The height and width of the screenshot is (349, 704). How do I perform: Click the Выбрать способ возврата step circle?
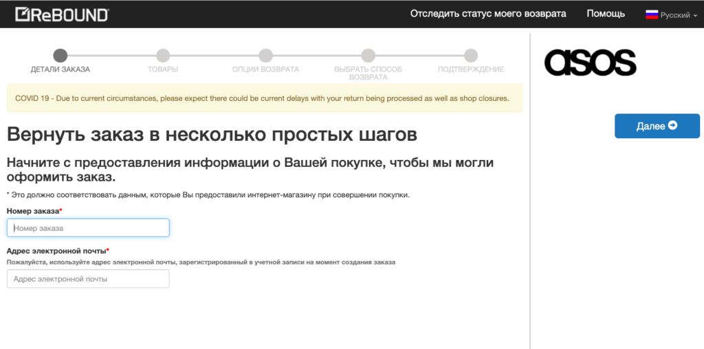coord(368,56)
